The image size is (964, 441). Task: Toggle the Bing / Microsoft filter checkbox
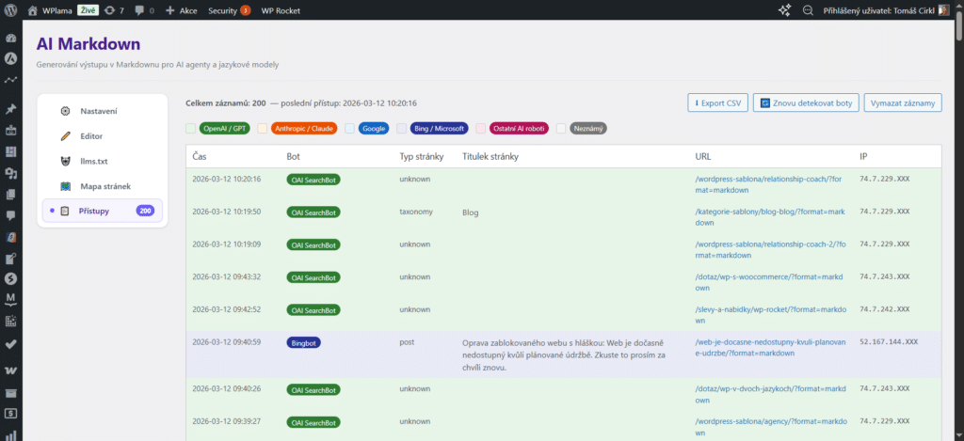pyautogui.click(x=401, y=129)
